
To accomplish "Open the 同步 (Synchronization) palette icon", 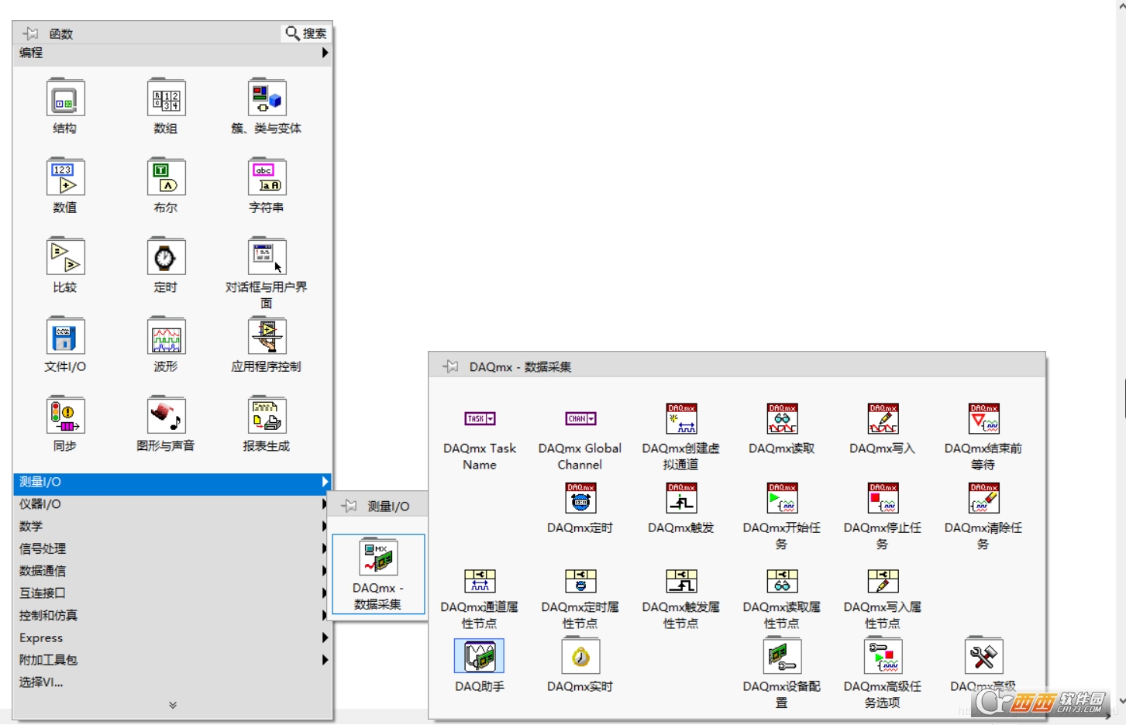I will (x=66, y=416).
